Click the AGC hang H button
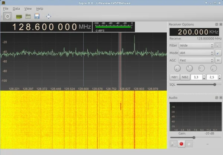223x155 pixels. [x=218, y=60]
